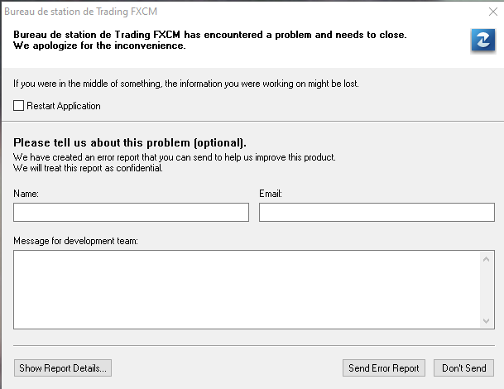Click the message box scroll down arrow
Viewport: 504px width, 389px height.
[486, 321]
